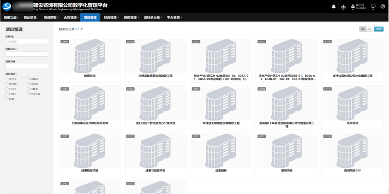Check the 待立项 status filter
This screenshot has height=194, width=389.
pyautogui.click(x=7, y=84)
